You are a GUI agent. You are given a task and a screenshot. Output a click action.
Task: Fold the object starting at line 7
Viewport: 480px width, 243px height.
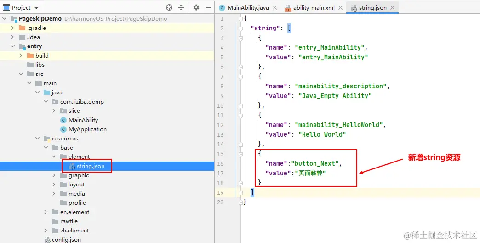coord(240,76)
